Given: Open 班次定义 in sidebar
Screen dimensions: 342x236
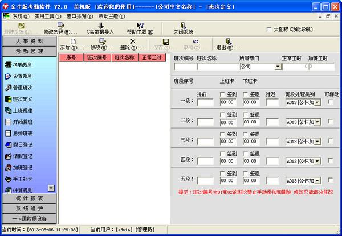Looking at the screenshot, I should (x=19, y=99).
